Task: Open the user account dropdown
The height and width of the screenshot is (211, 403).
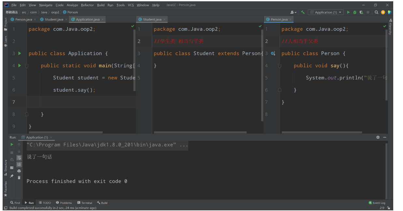Action: (293, 12)
